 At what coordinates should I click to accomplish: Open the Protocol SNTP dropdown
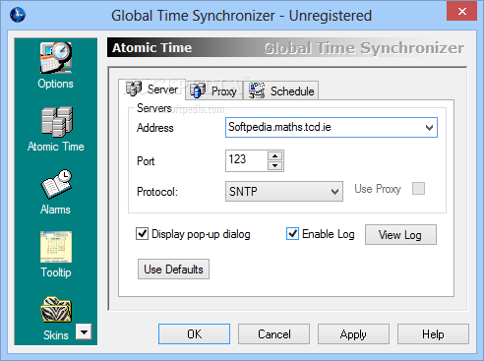284,191
